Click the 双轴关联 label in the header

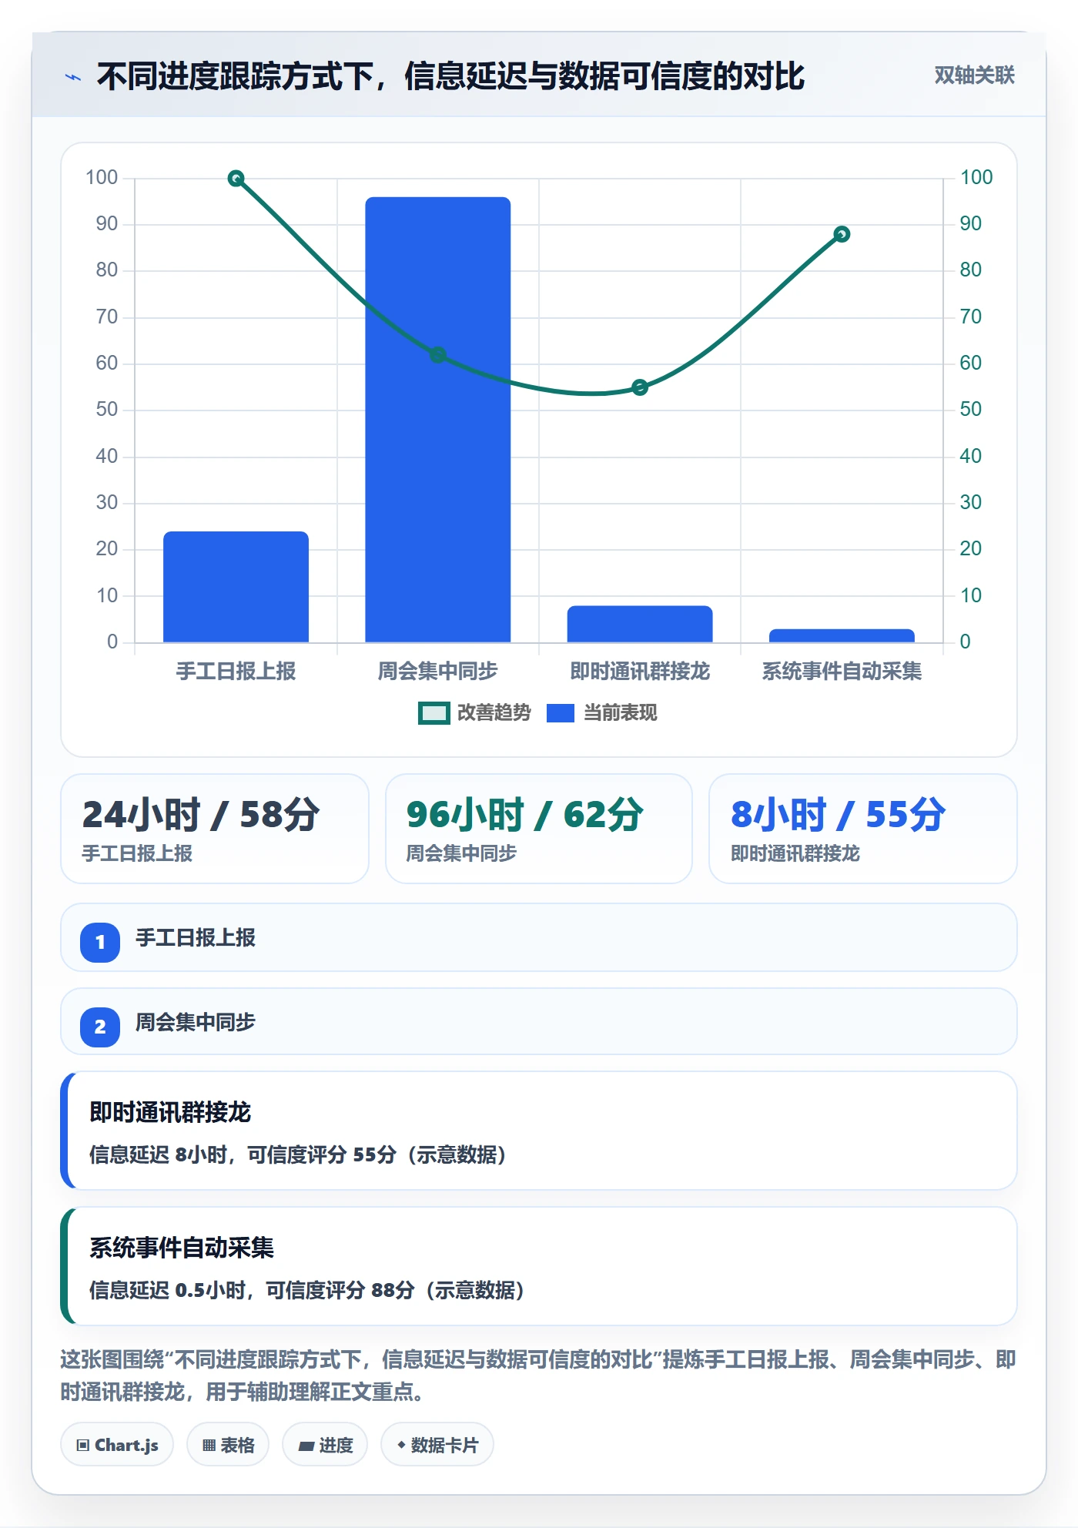pyautogui.click(x=974, y=75)
